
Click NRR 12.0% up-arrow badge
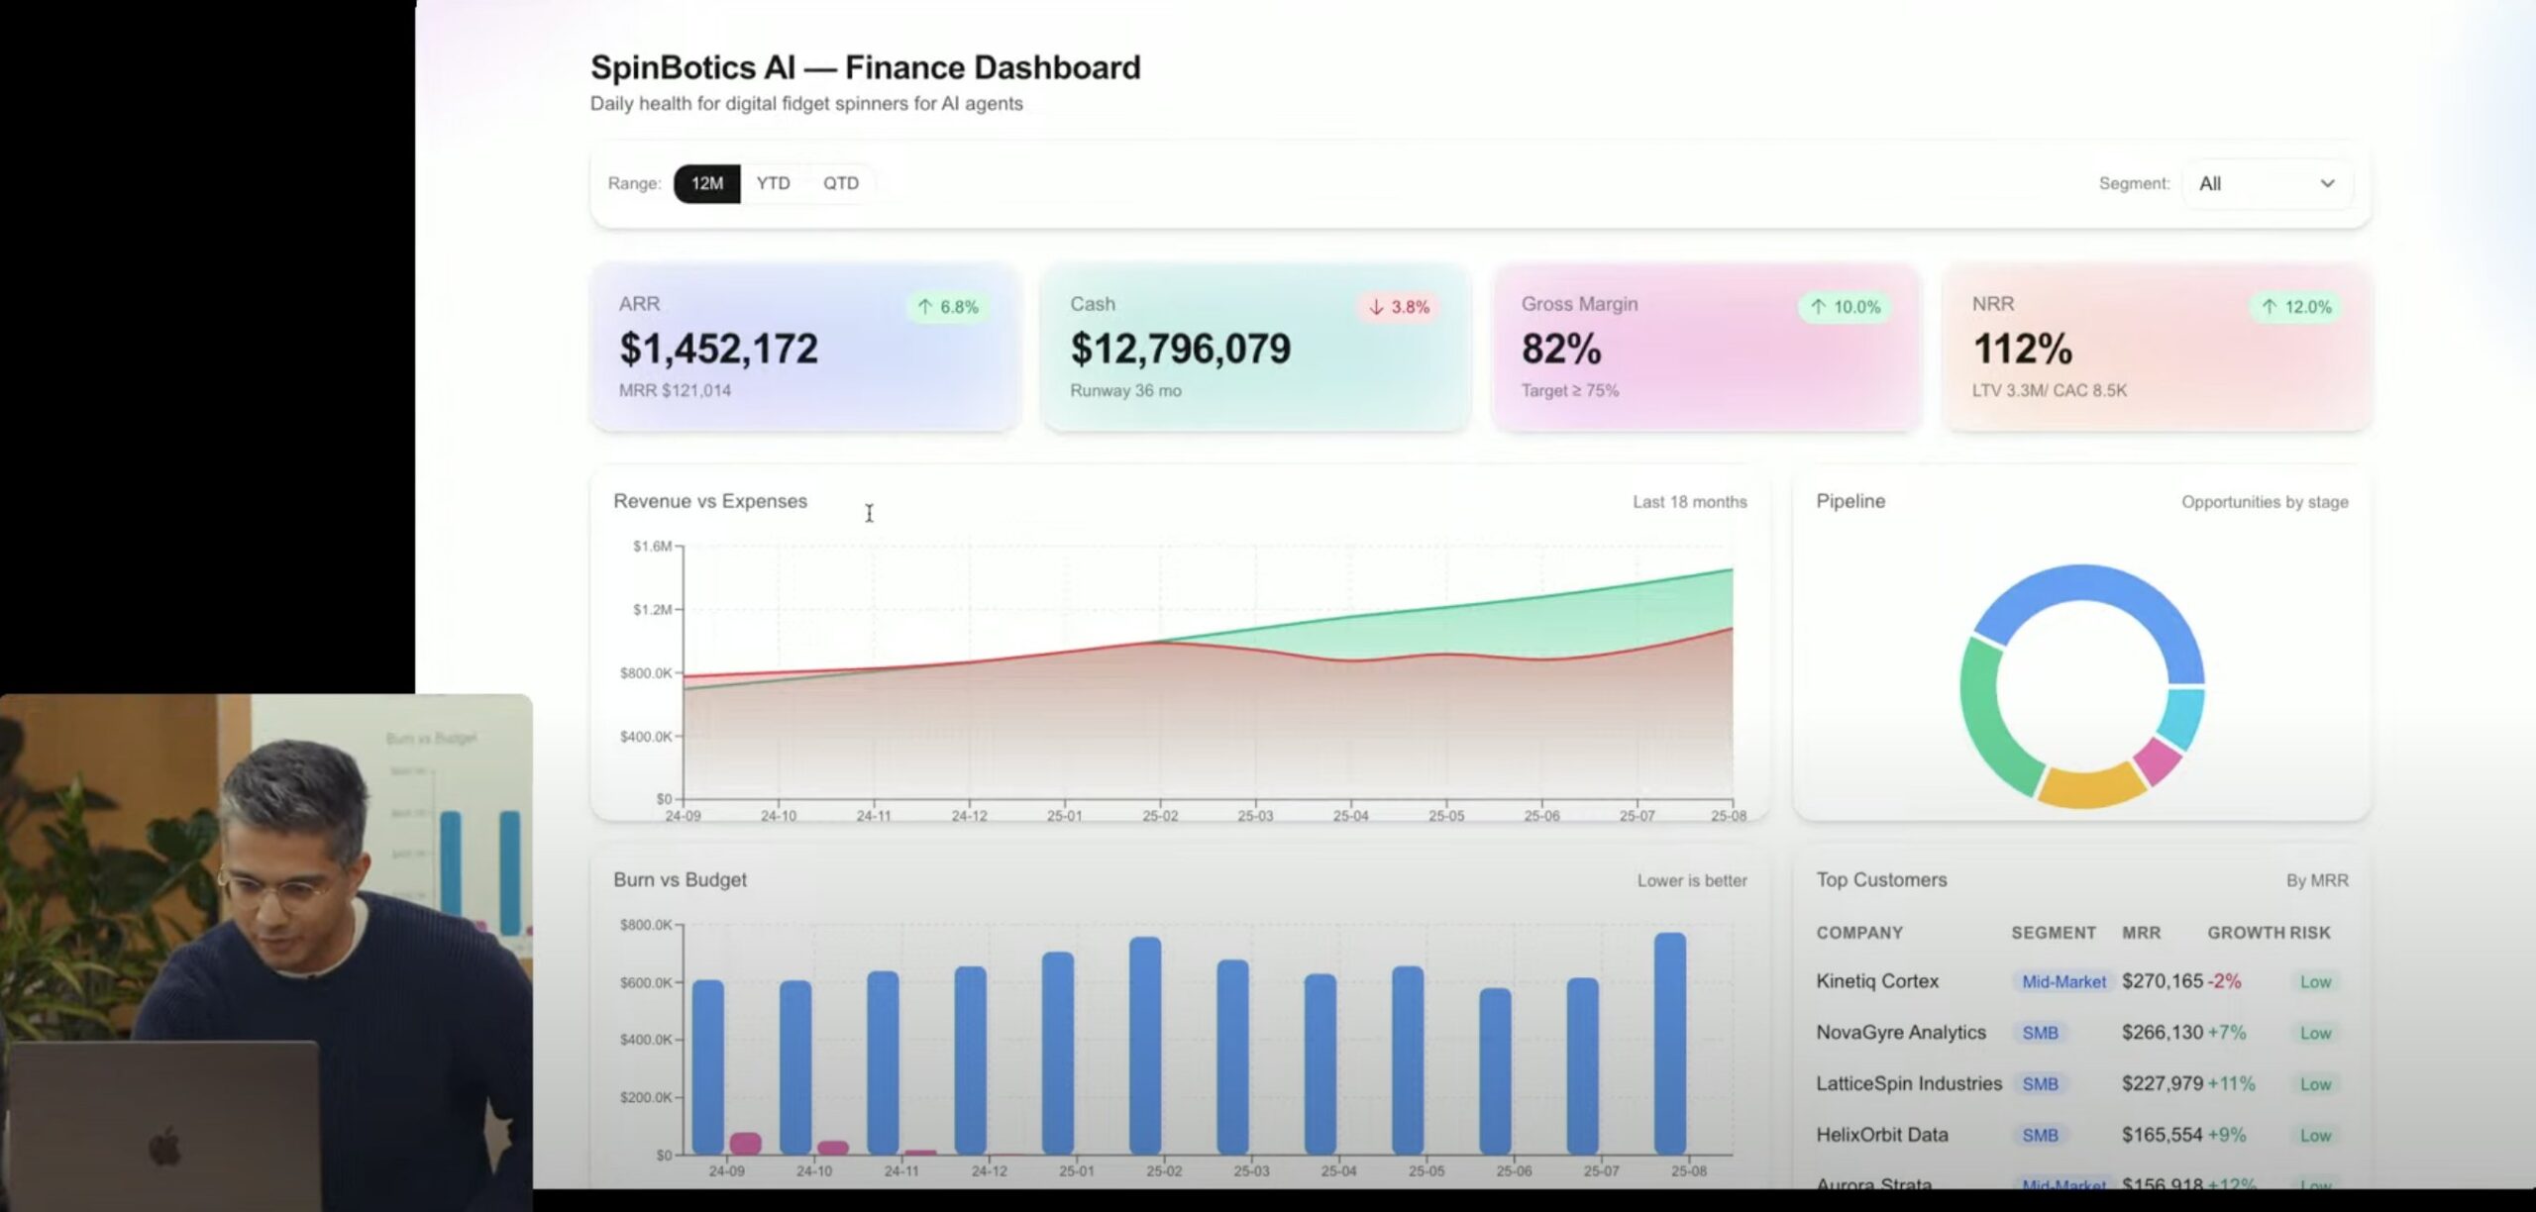pyautogui.click(x=2296, y=307)
